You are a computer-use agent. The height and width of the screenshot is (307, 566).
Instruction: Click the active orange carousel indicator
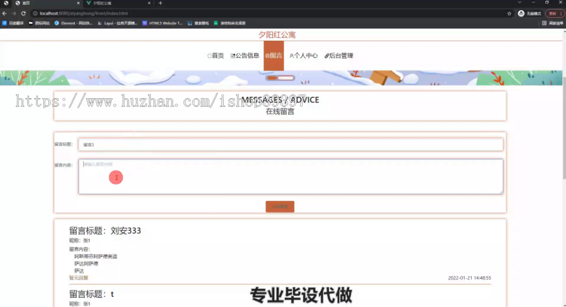click(272, 78)
